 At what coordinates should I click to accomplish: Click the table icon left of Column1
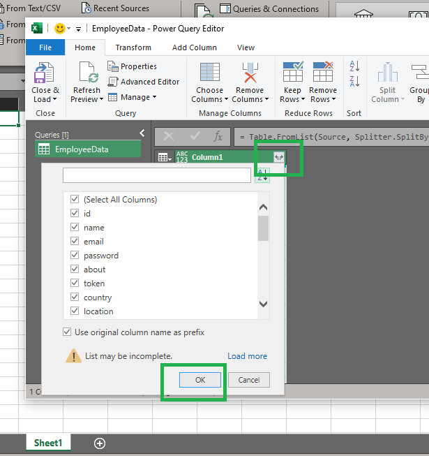pos(165,157)
